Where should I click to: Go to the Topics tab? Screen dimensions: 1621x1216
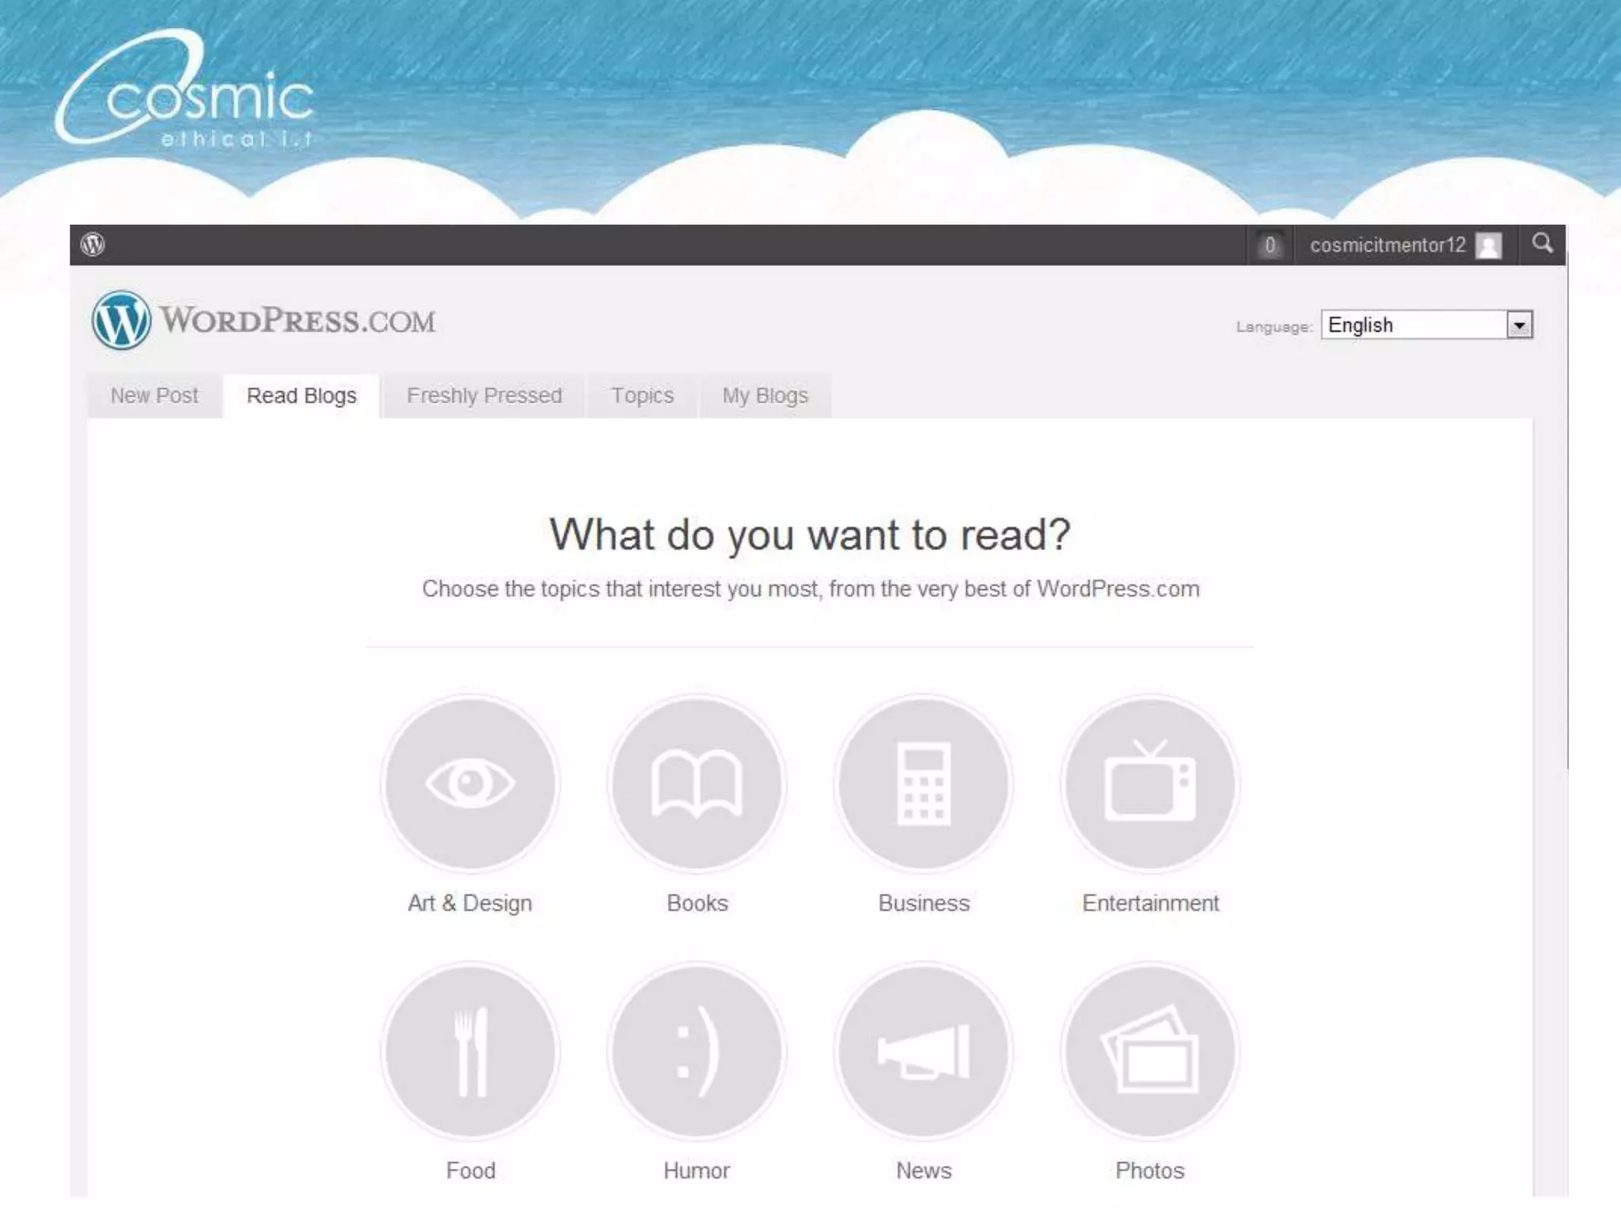pyautogui.click(x=642, y=396)
